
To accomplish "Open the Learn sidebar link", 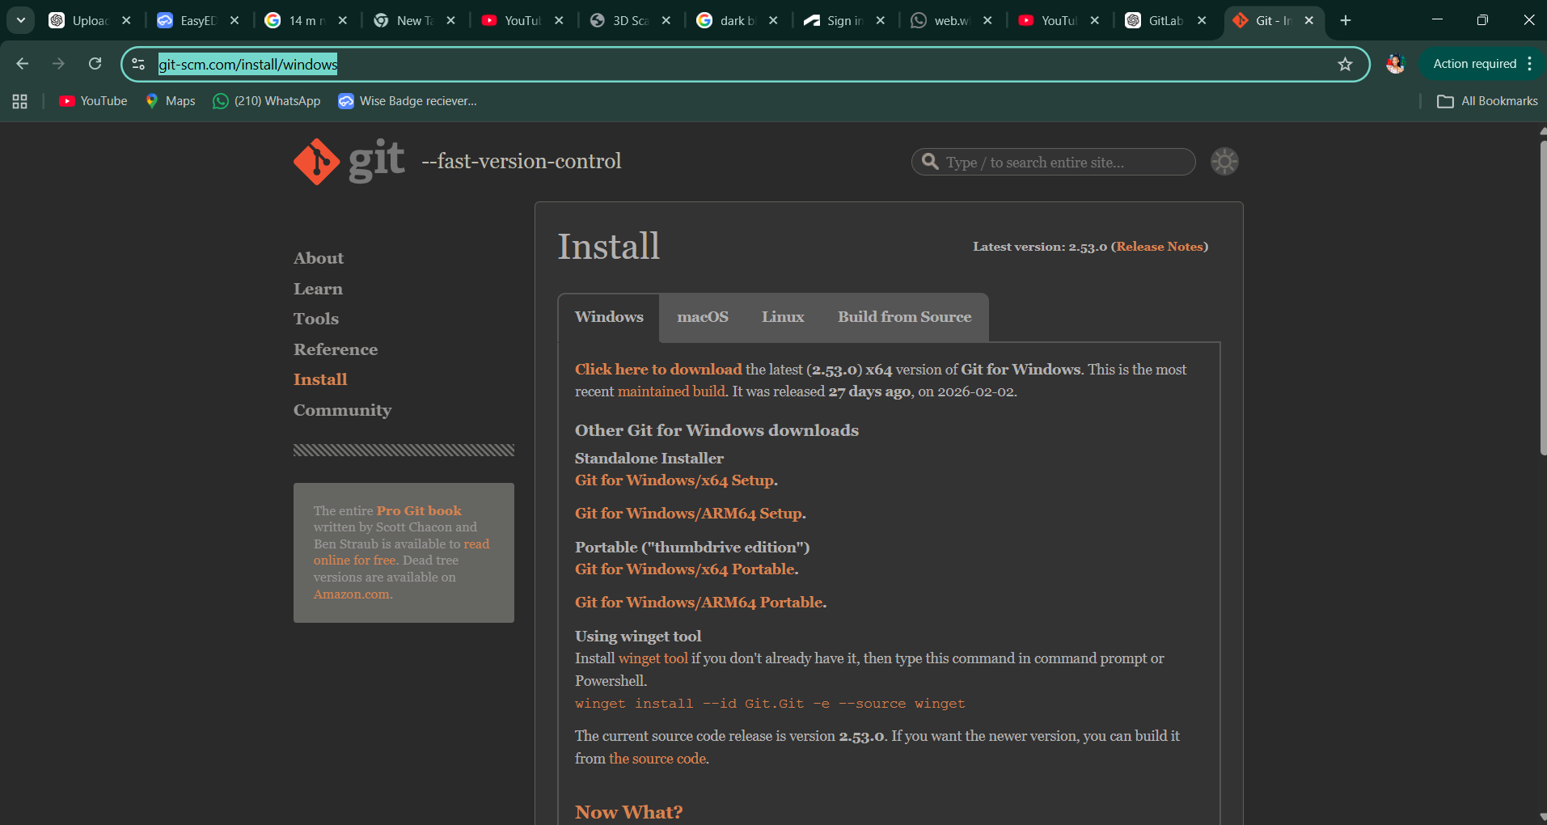I will [x=318, y=289].
